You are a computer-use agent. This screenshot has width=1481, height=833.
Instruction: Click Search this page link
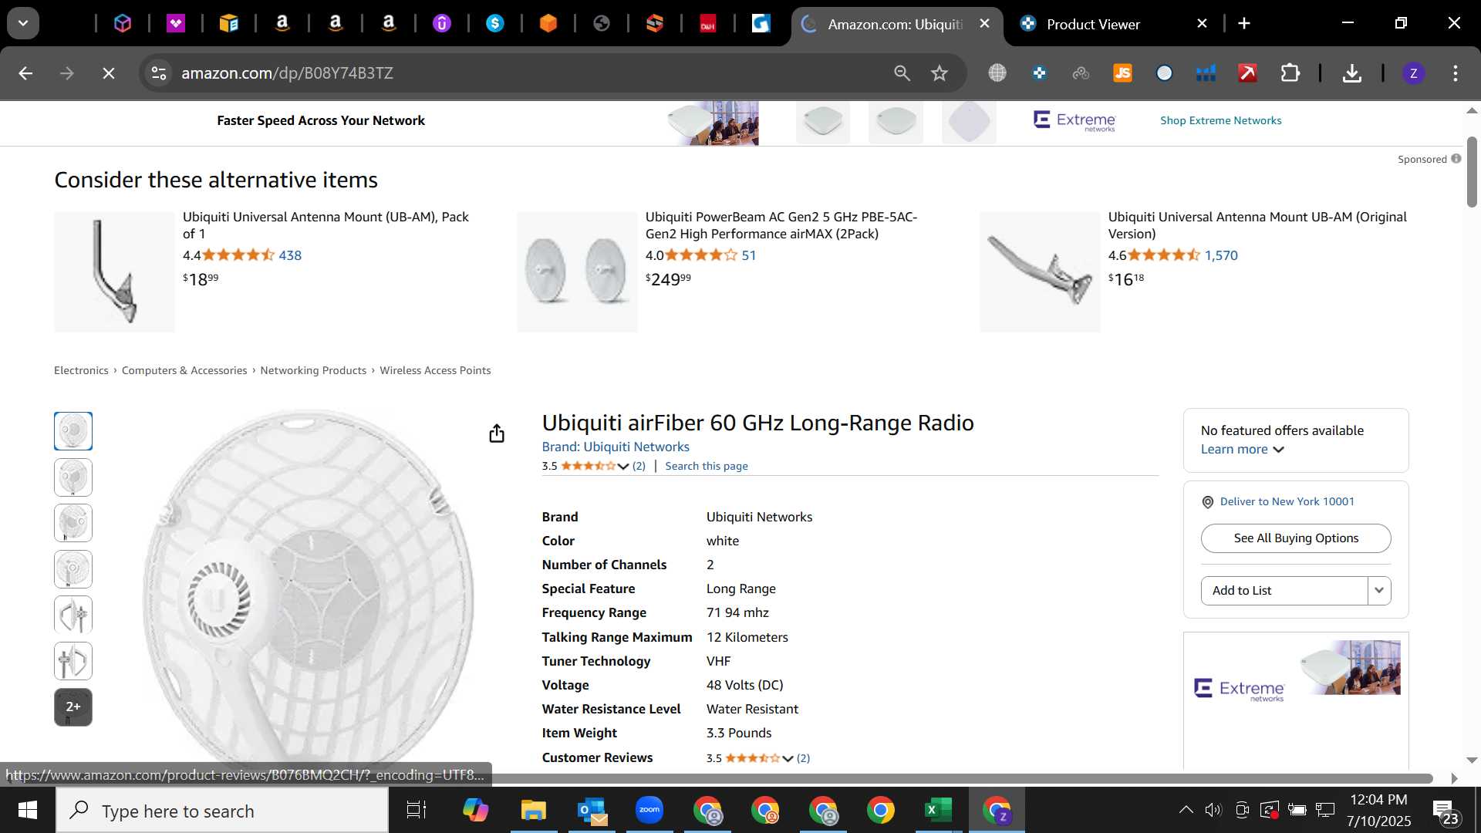click(x=707, y=467)
